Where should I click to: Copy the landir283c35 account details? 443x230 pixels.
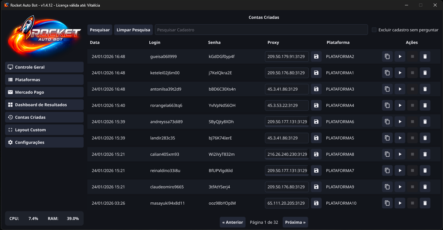tap(387, 138)
